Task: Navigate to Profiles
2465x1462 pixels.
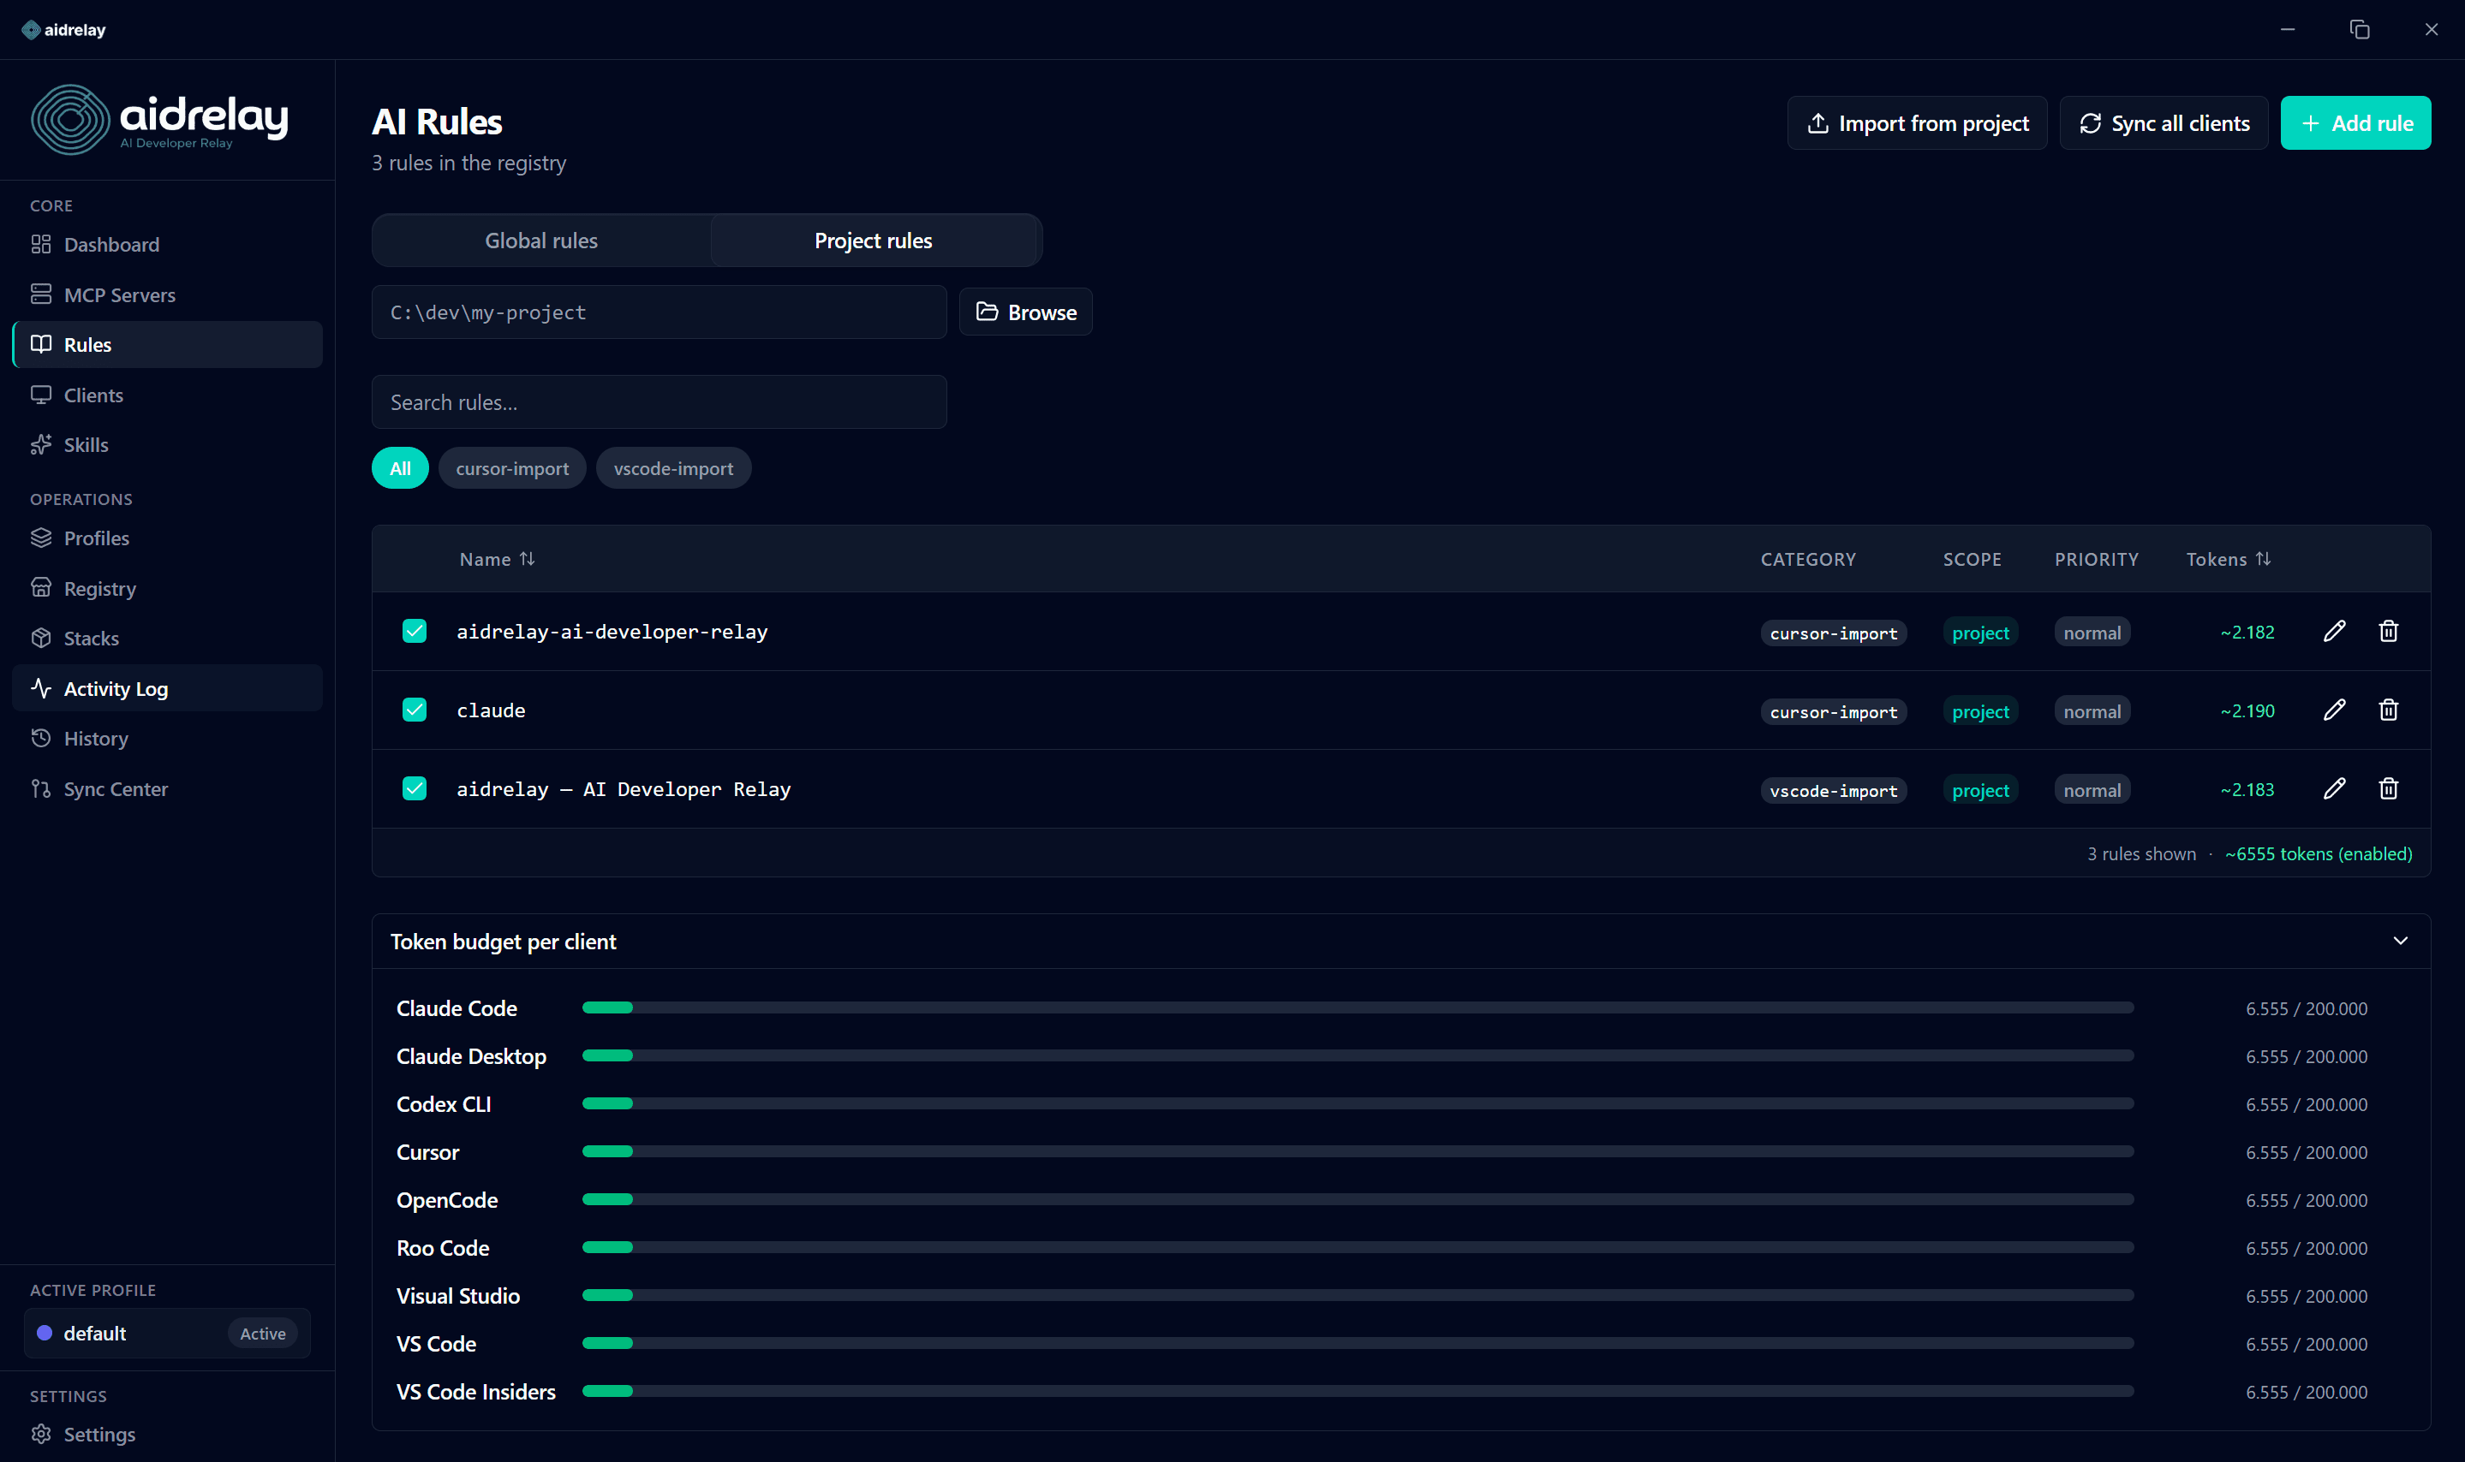Action: tap(166, 538)
